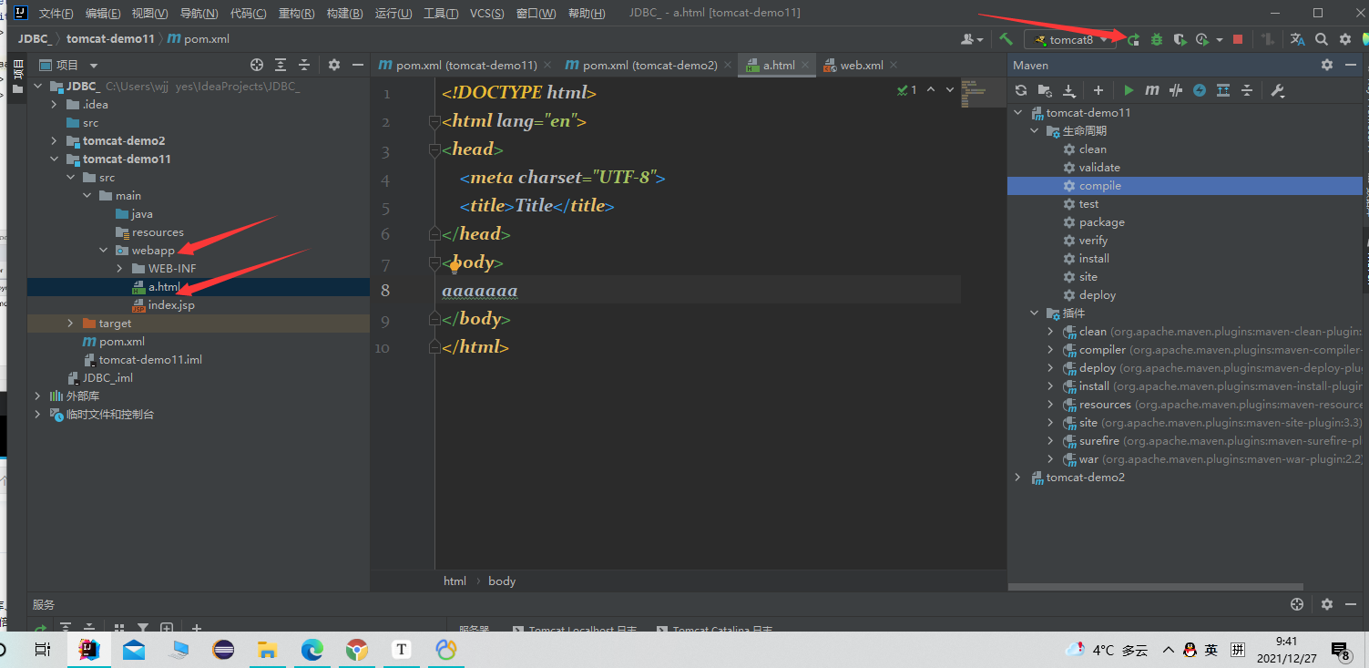Open tomcat8 run configuration dropdown
The height and width of the screenshot is (668, 1369).
(x=1070, y=39)
